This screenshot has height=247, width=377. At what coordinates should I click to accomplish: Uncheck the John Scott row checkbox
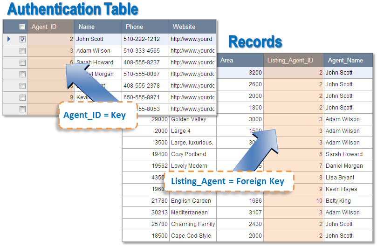click(22, 39)
